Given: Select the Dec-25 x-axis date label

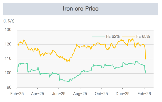Looking at the screenshot, I should point(122,93).
